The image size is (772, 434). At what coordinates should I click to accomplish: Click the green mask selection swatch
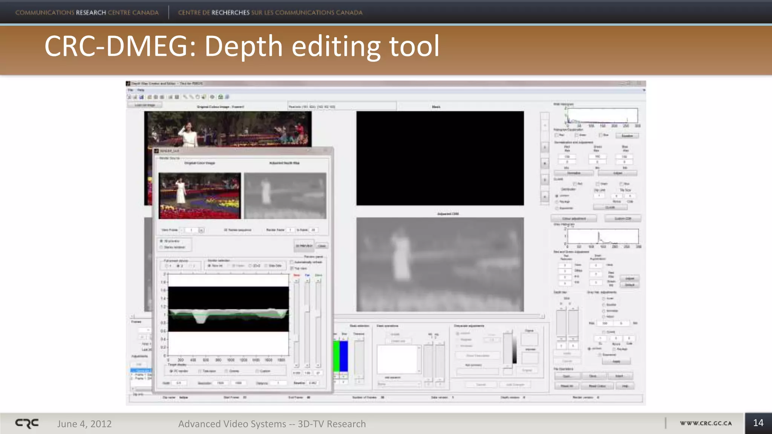point(336,356)
